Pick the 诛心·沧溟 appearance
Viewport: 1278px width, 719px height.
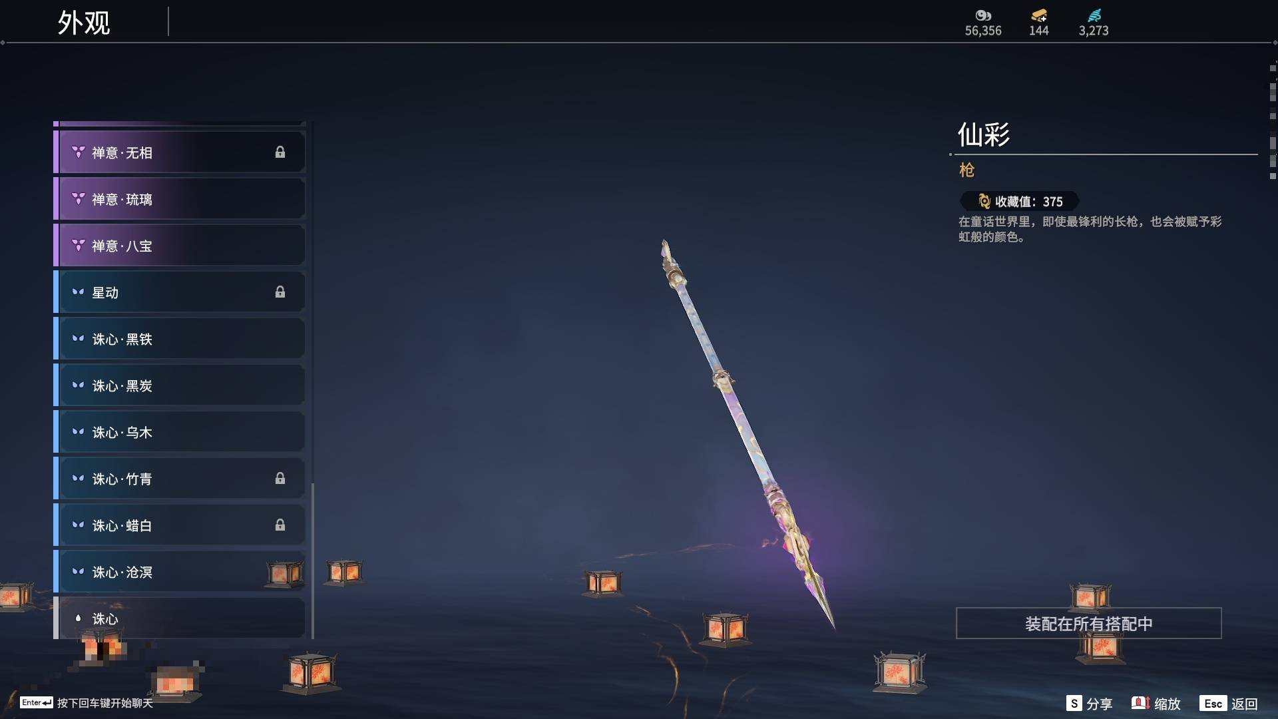[180, 572]
